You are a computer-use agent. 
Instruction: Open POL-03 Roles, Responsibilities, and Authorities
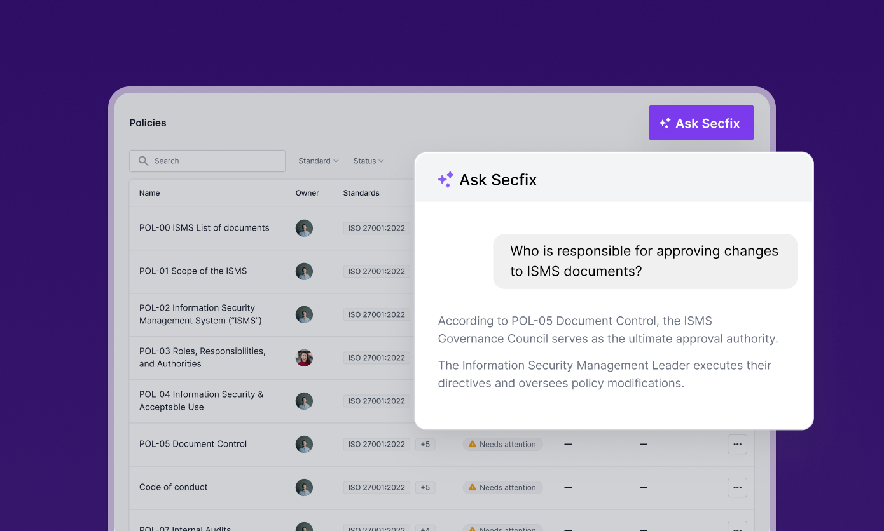click(202, 358)
